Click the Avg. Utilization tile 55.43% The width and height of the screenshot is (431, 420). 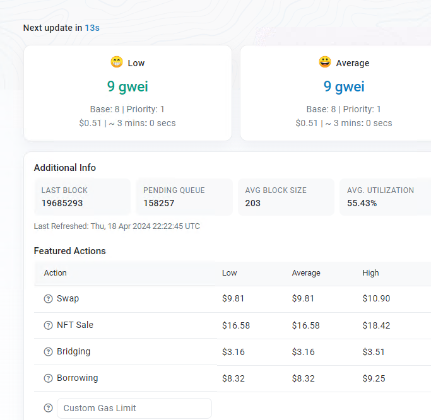coord(386,197)
